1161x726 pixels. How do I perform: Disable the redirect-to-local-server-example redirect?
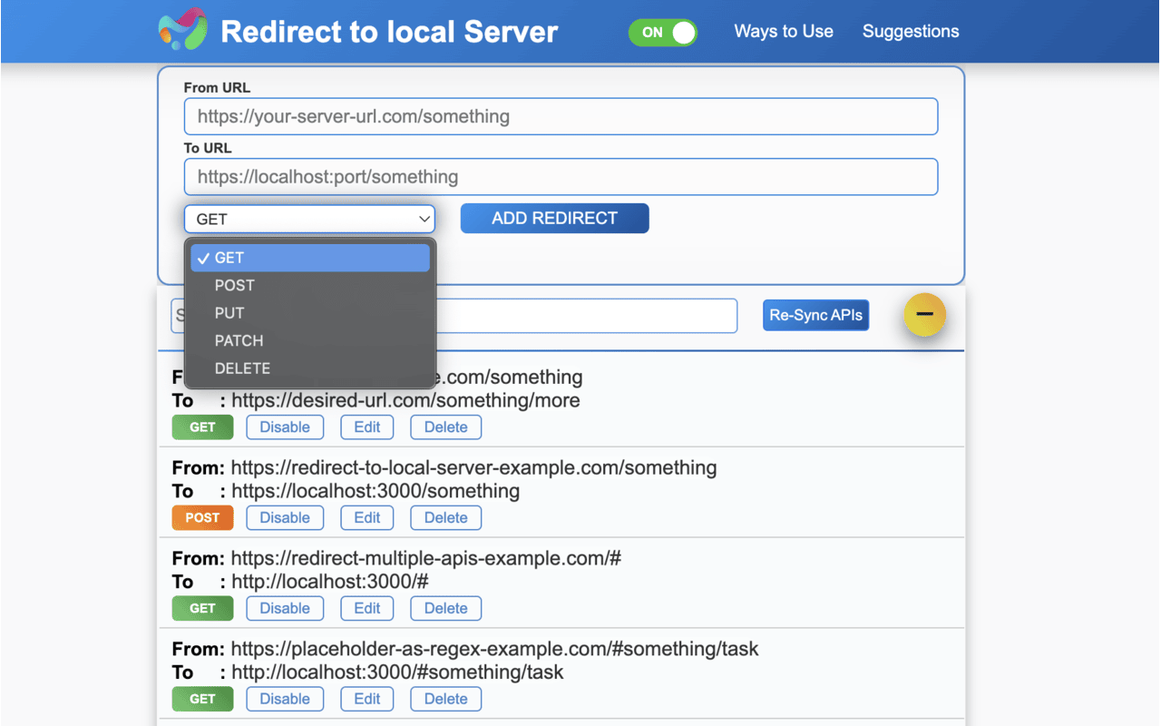tap(285, 517)
